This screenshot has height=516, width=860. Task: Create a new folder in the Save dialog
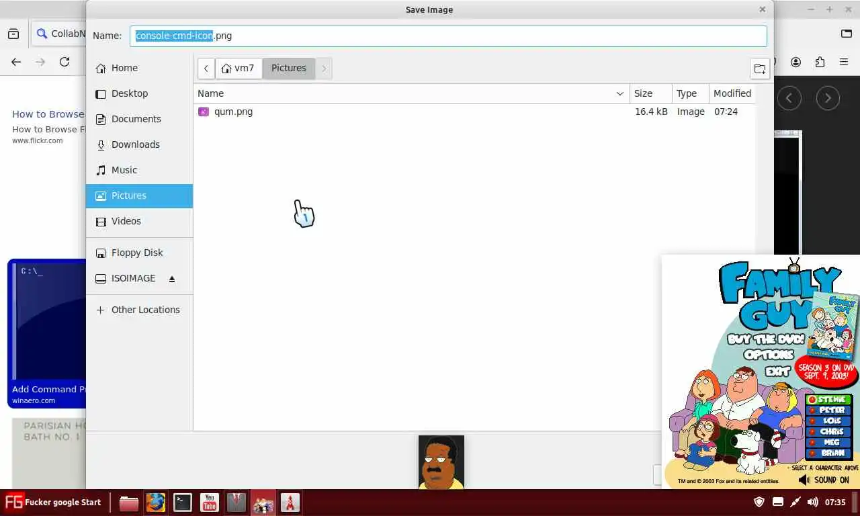(x=760, y=68)
